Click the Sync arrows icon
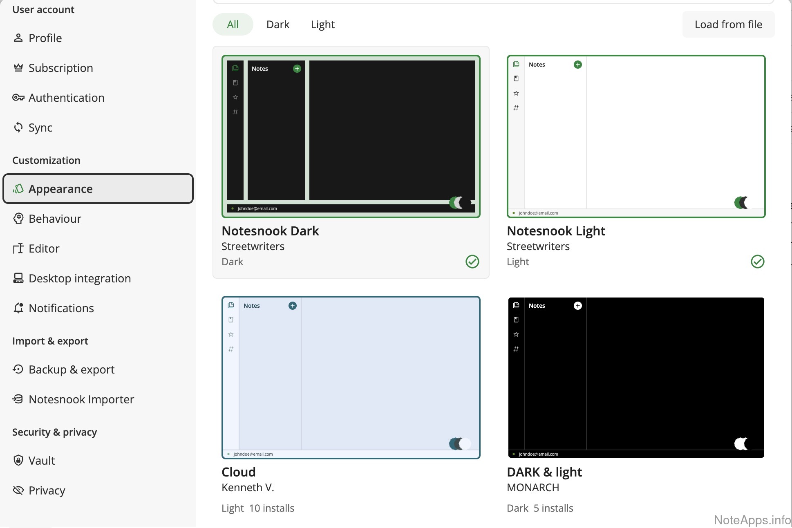The width and height of the screenshot is (792, 528). (18, 128)
